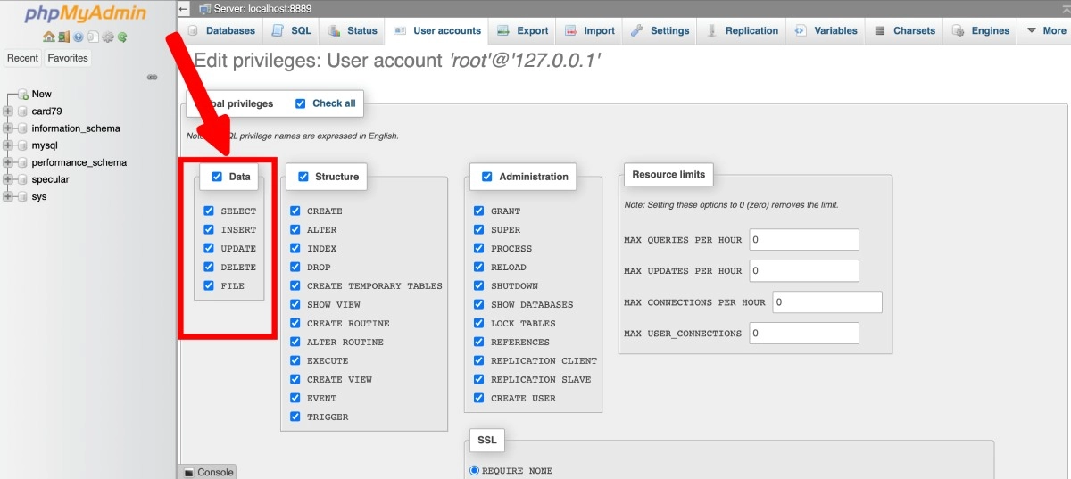
Task: Click the server icon in breadcrumb
Action: click(x=205, y=8)
